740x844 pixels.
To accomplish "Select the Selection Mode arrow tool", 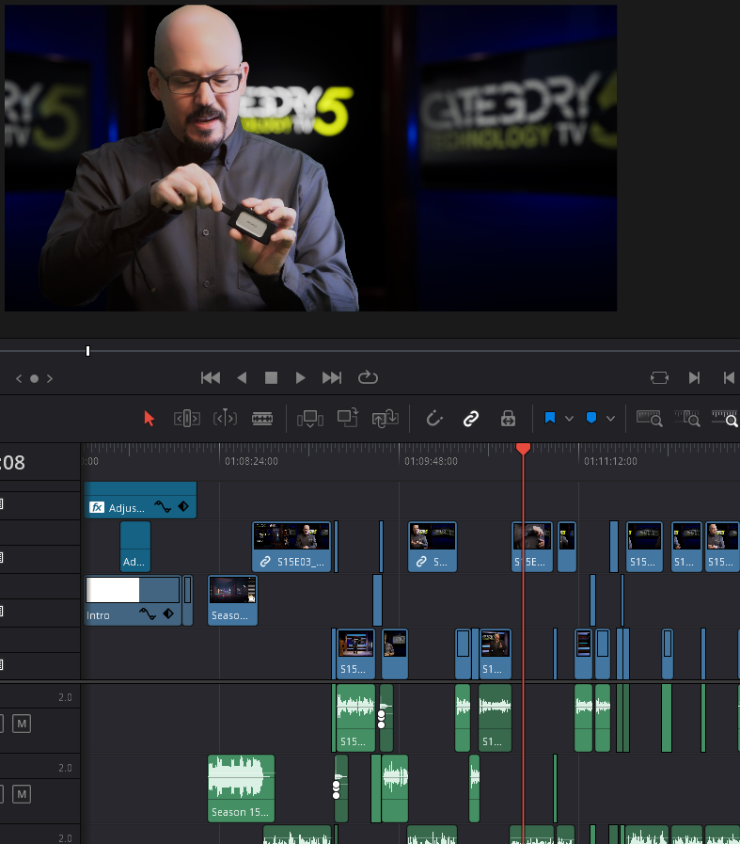I will pos(149,419).
